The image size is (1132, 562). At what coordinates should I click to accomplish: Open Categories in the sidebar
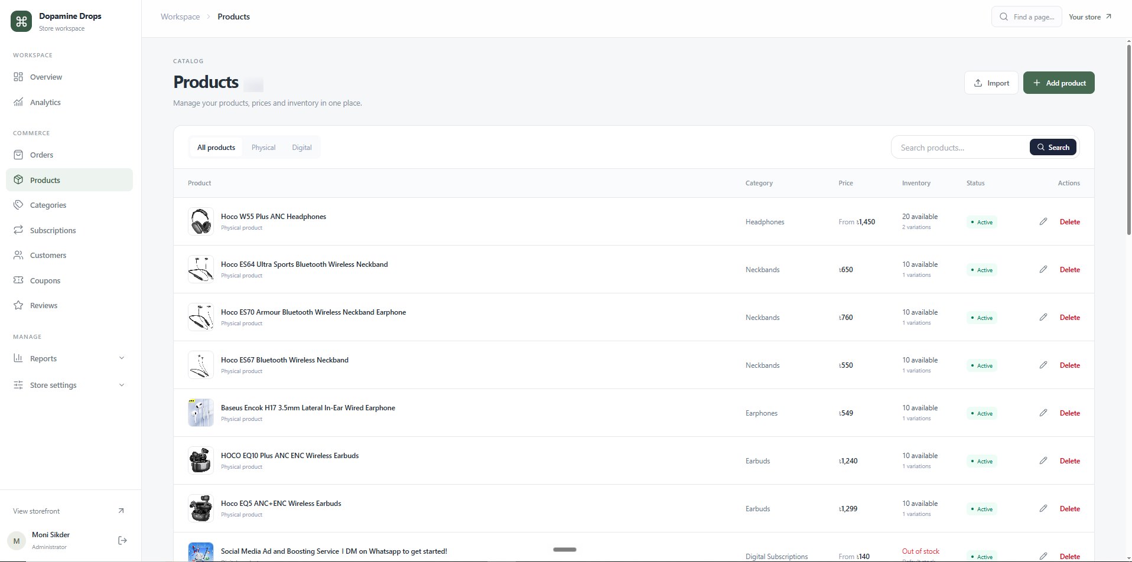click(x=69, y=205)
